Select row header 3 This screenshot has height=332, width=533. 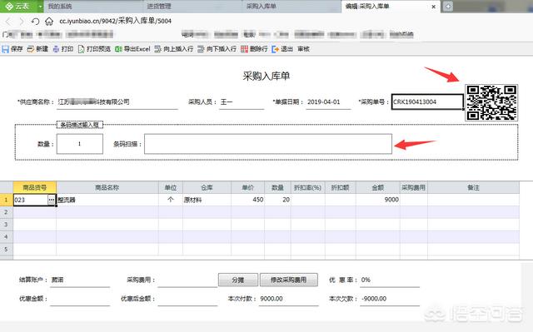tap(6, 225)
